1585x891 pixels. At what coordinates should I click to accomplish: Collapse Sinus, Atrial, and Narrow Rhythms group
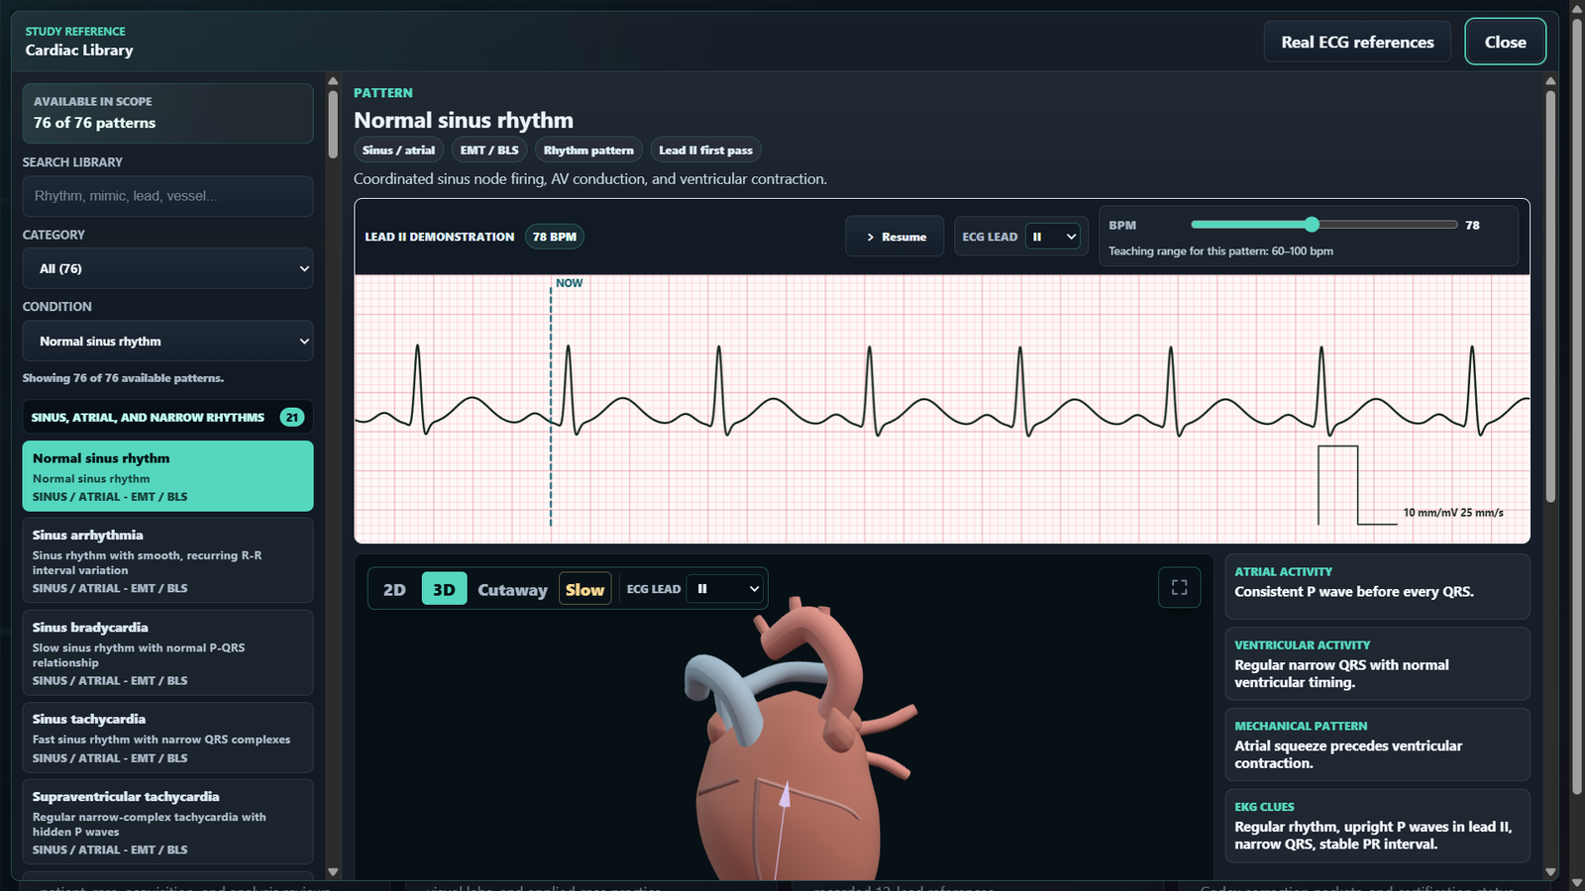[x=168, y=417]
